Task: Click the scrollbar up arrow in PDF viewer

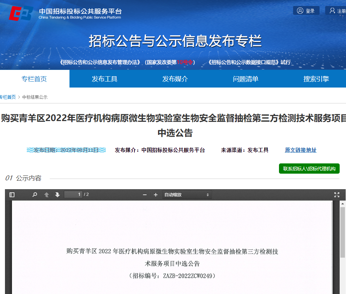Action: (342, 204)
